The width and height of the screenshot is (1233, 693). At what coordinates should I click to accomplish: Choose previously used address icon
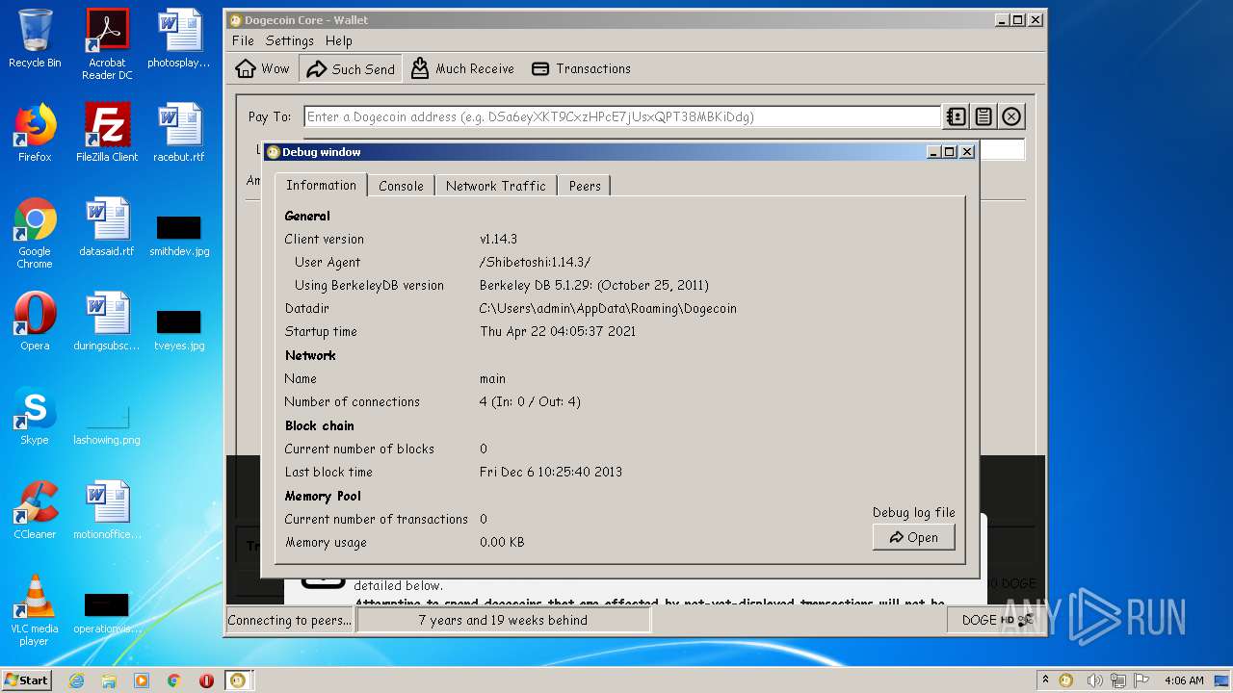click(x=956, y=116)
